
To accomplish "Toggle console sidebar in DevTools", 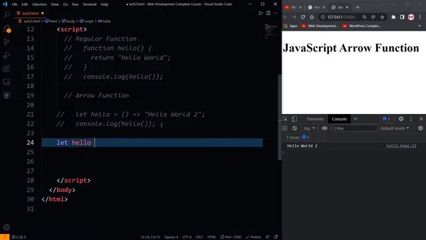I will pyautogui.click(x=285, y=128).
